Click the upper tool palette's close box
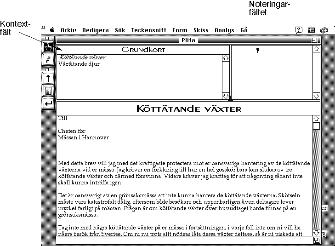Image resolution: width=335 pixels, height=246 pixels. coord(47,39)
